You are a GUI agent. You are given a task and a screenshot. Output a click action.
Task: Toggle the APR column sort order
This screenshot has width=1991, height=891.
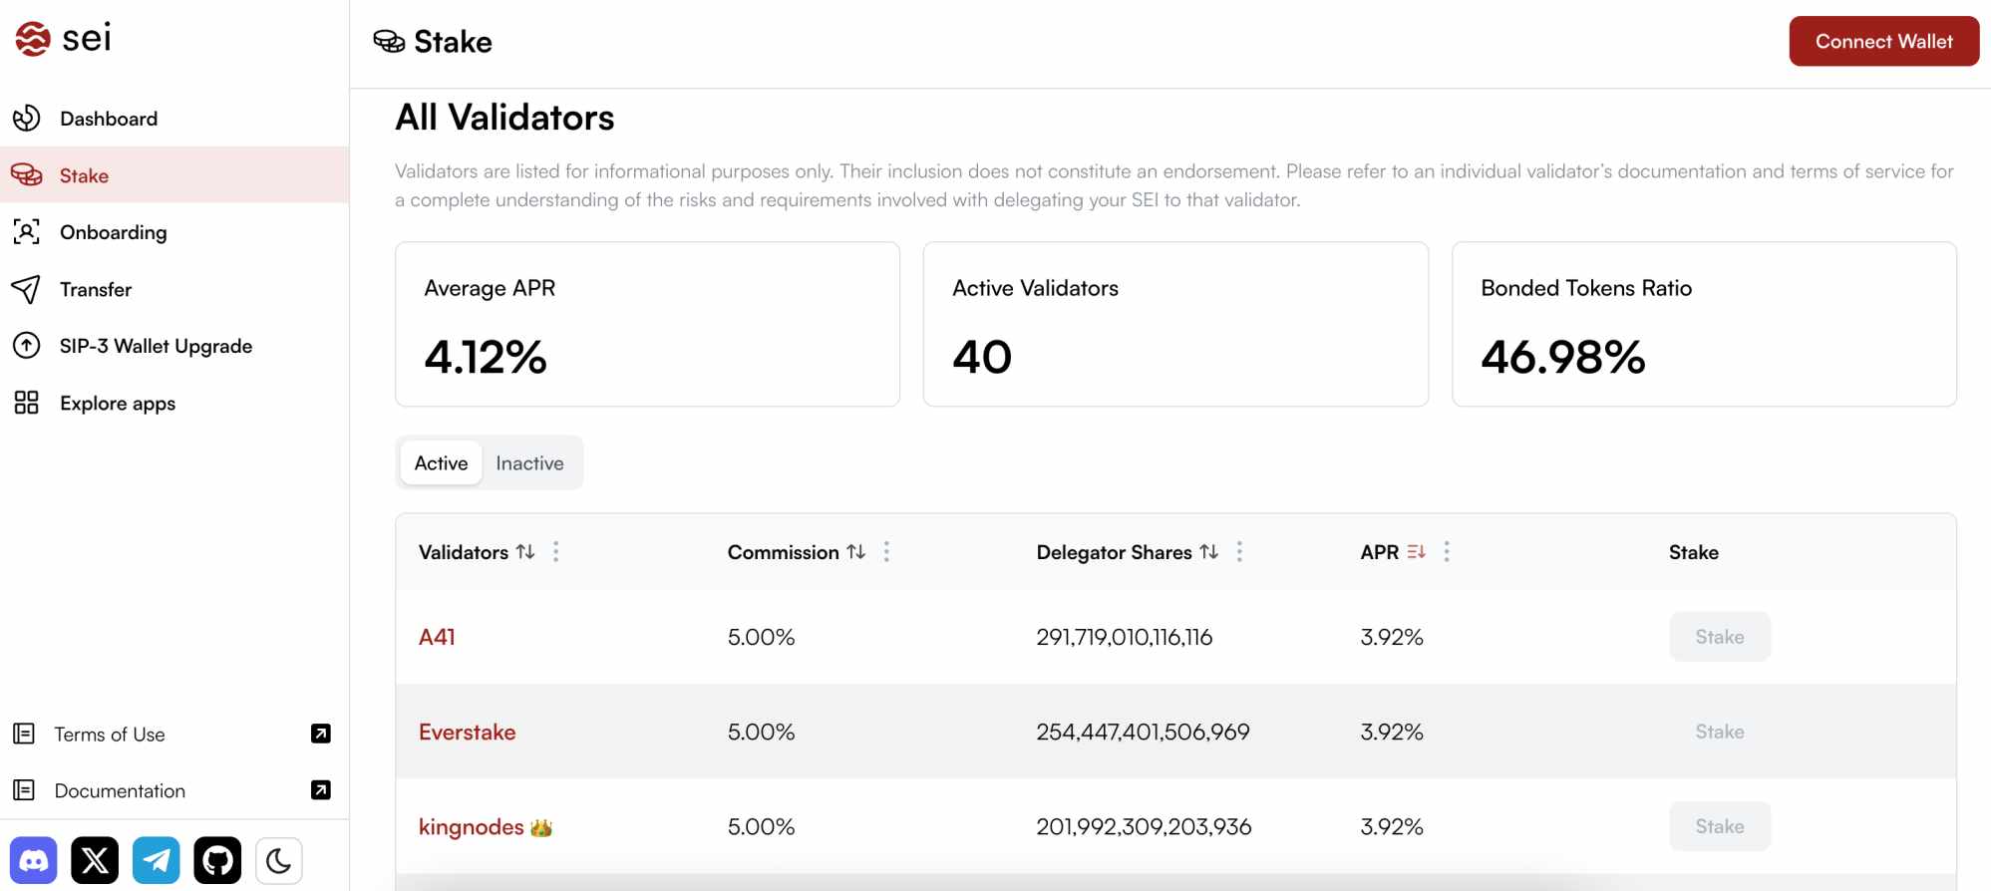point(1417,551)
